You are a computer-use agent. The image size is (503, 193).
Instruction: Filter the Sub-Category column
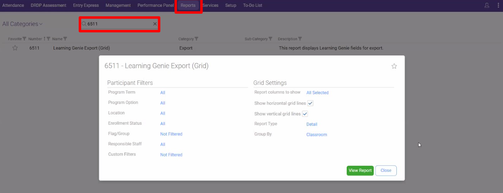click(x=270, y=39)
